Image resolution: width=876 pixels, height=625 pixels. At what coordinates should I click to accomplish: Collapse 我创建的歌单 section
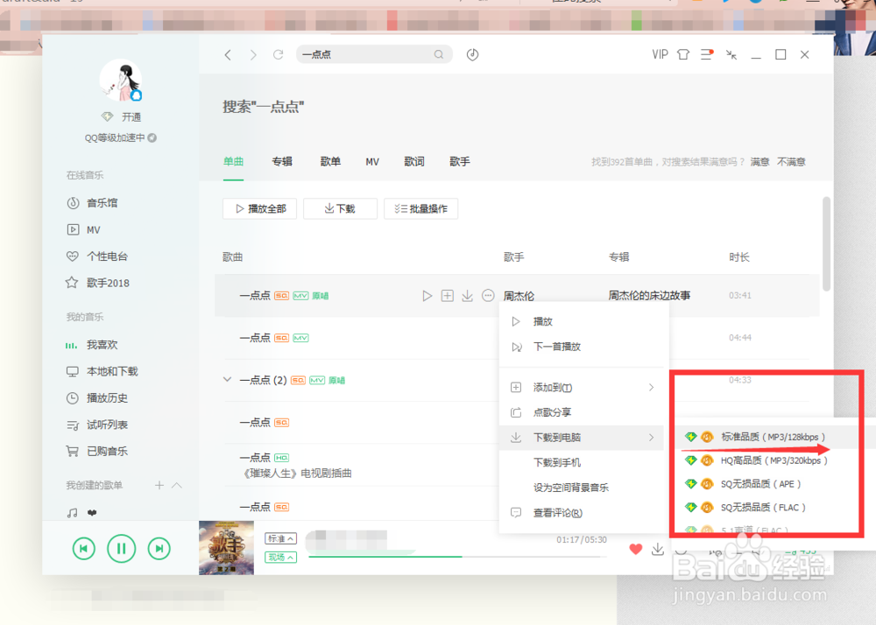[177, 485]
